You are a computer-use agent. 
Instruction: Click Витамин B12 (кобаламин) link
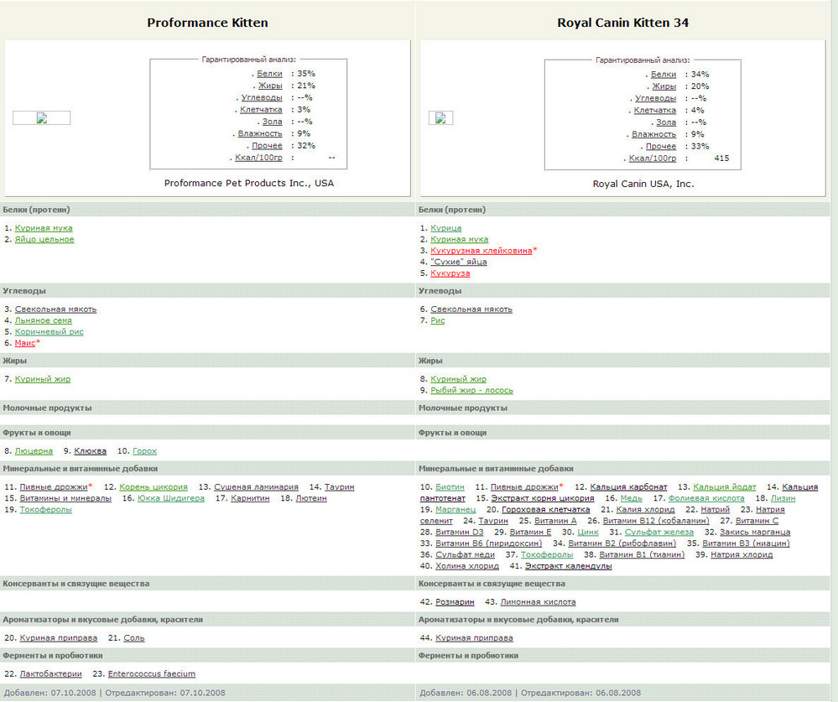pos(656,521)
